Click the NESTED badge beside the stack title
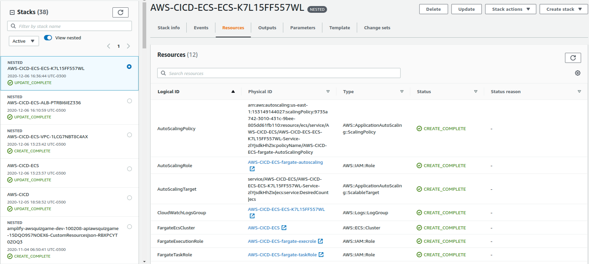 point(317,9)
